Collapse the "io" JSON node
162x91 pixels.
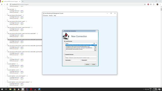[x=6, y=58]
